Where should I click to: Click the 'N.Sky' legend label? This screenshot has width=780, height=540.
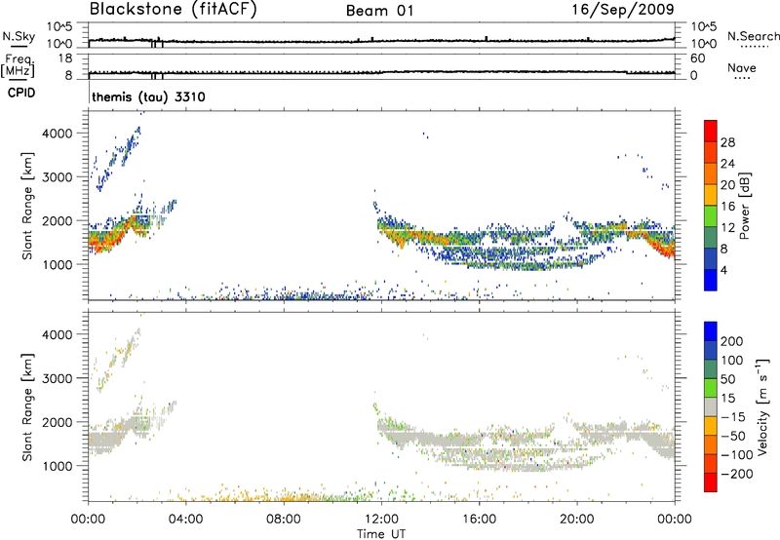19,36
